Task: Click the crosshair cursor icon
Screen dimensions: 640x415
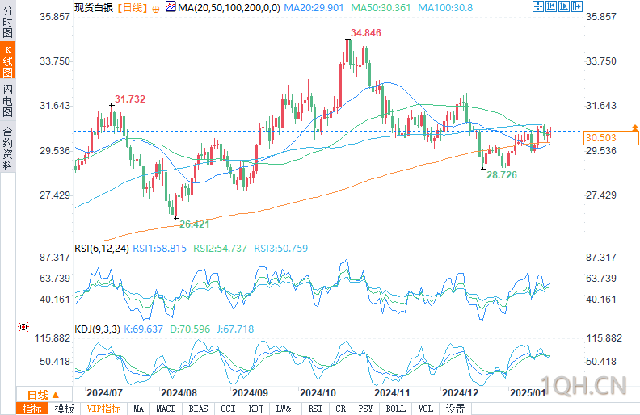Action: click(x=538, y=6)
